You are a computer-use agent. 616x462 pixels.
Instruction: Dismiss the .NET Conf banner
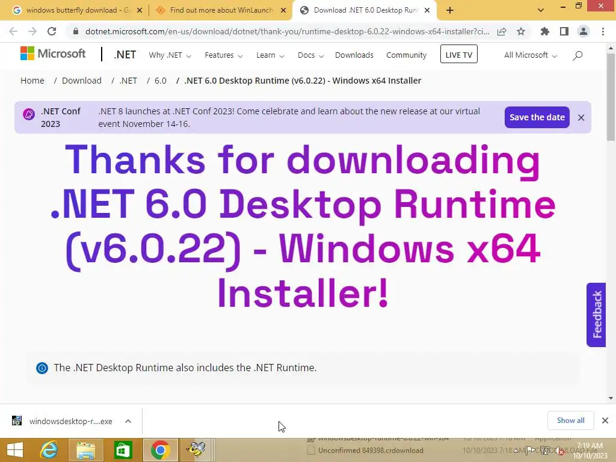point(581,117)
